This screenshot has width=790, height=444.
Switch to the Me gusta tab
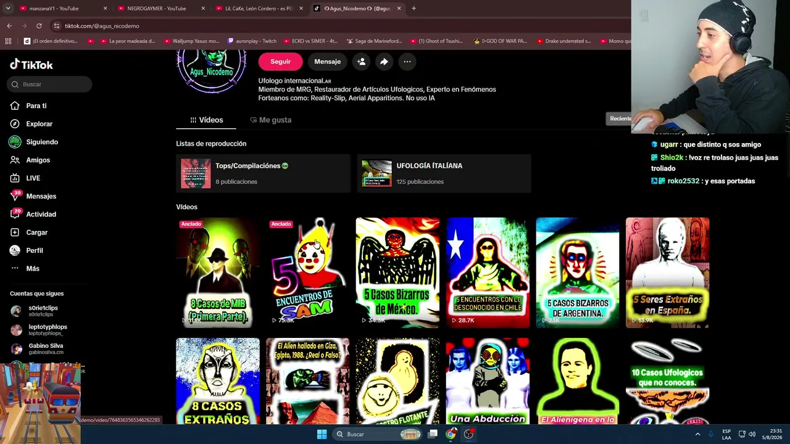coord(270,120)
